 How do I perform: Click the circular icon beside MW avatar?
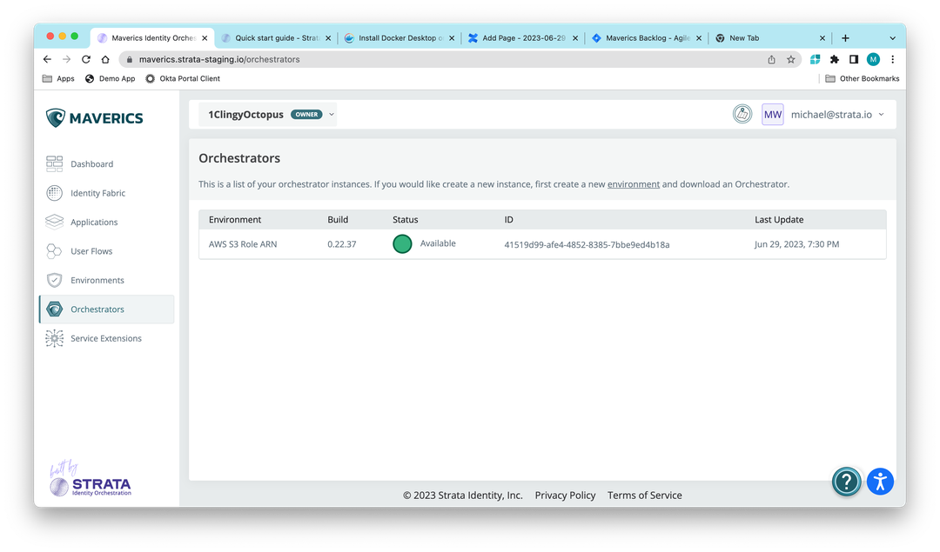point(742,114)
